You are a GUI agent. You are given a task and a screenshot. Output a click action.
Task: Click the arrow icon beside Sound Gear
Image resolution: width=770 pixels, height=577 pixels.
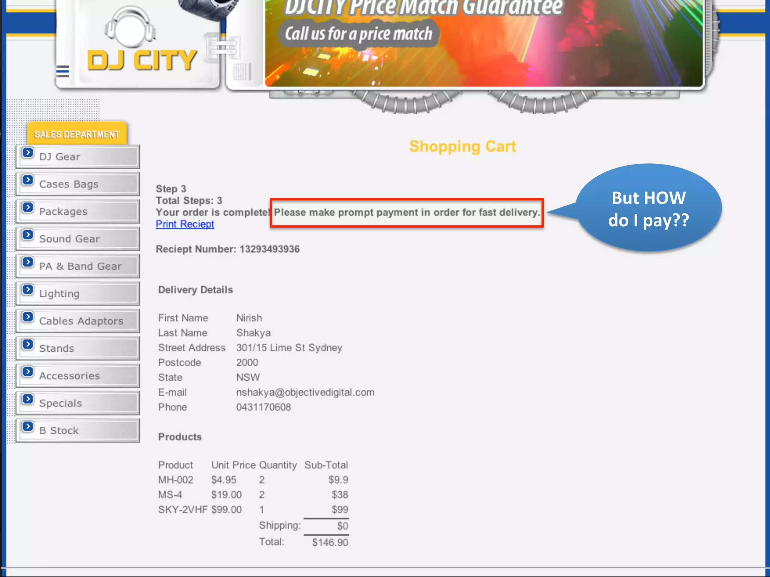pyautogui.click(x=28, y=235)
